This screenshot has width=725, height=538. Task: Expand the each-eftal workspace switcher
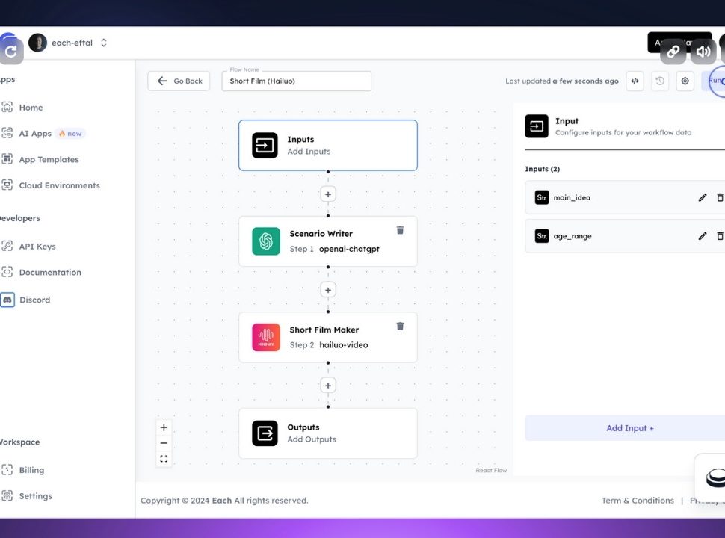pyautogui.click(x=104, y=43)
